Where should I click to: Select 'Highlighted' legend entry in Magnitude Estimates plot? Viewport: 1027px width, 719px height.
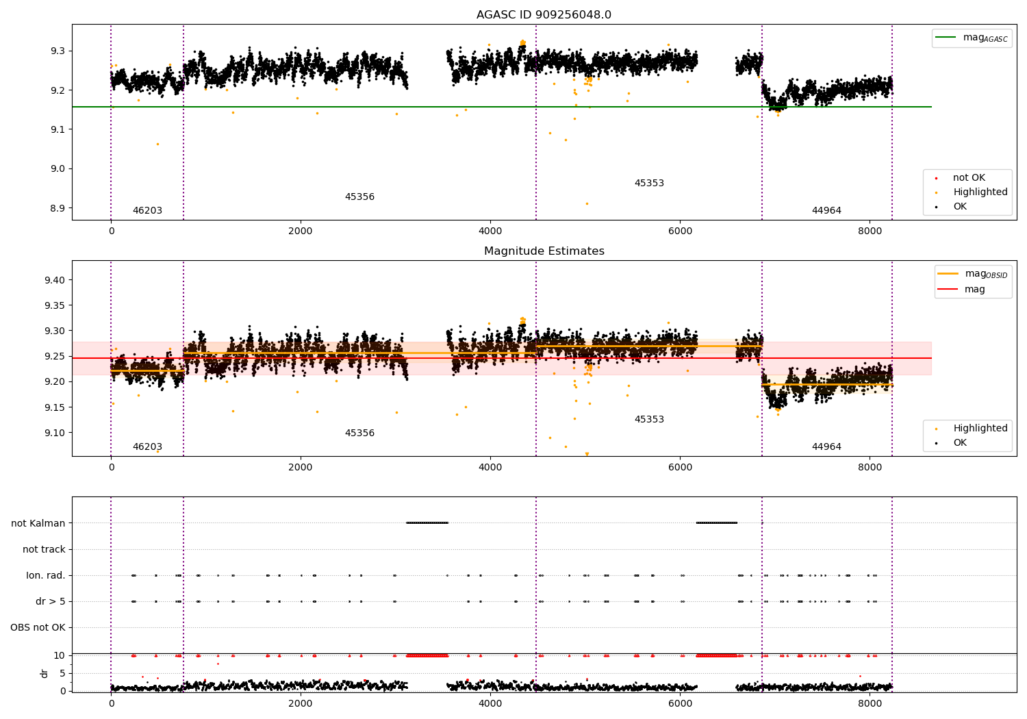pos(980,429)
